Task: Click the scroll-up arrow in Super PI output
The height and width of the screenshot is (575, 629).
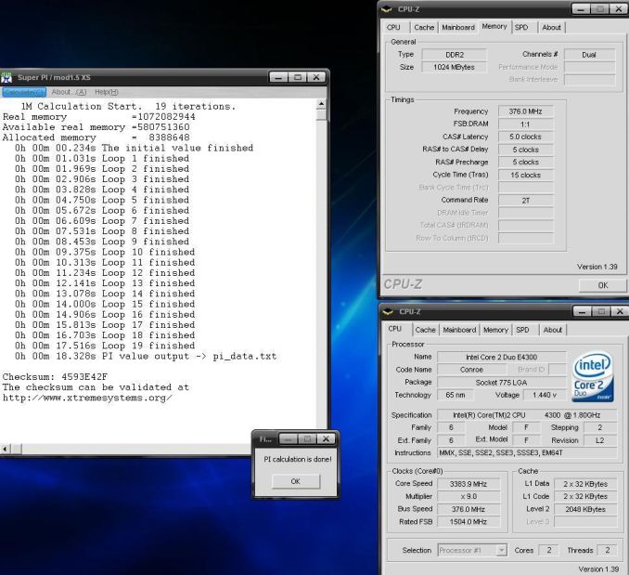Action: [x=321, y=104]
